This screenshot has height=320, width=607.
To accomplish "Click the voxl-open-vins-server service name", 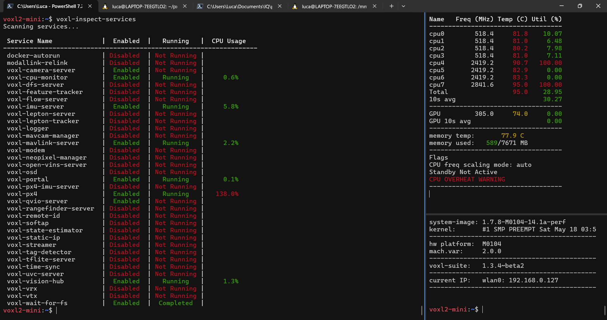I will point(47,165).
